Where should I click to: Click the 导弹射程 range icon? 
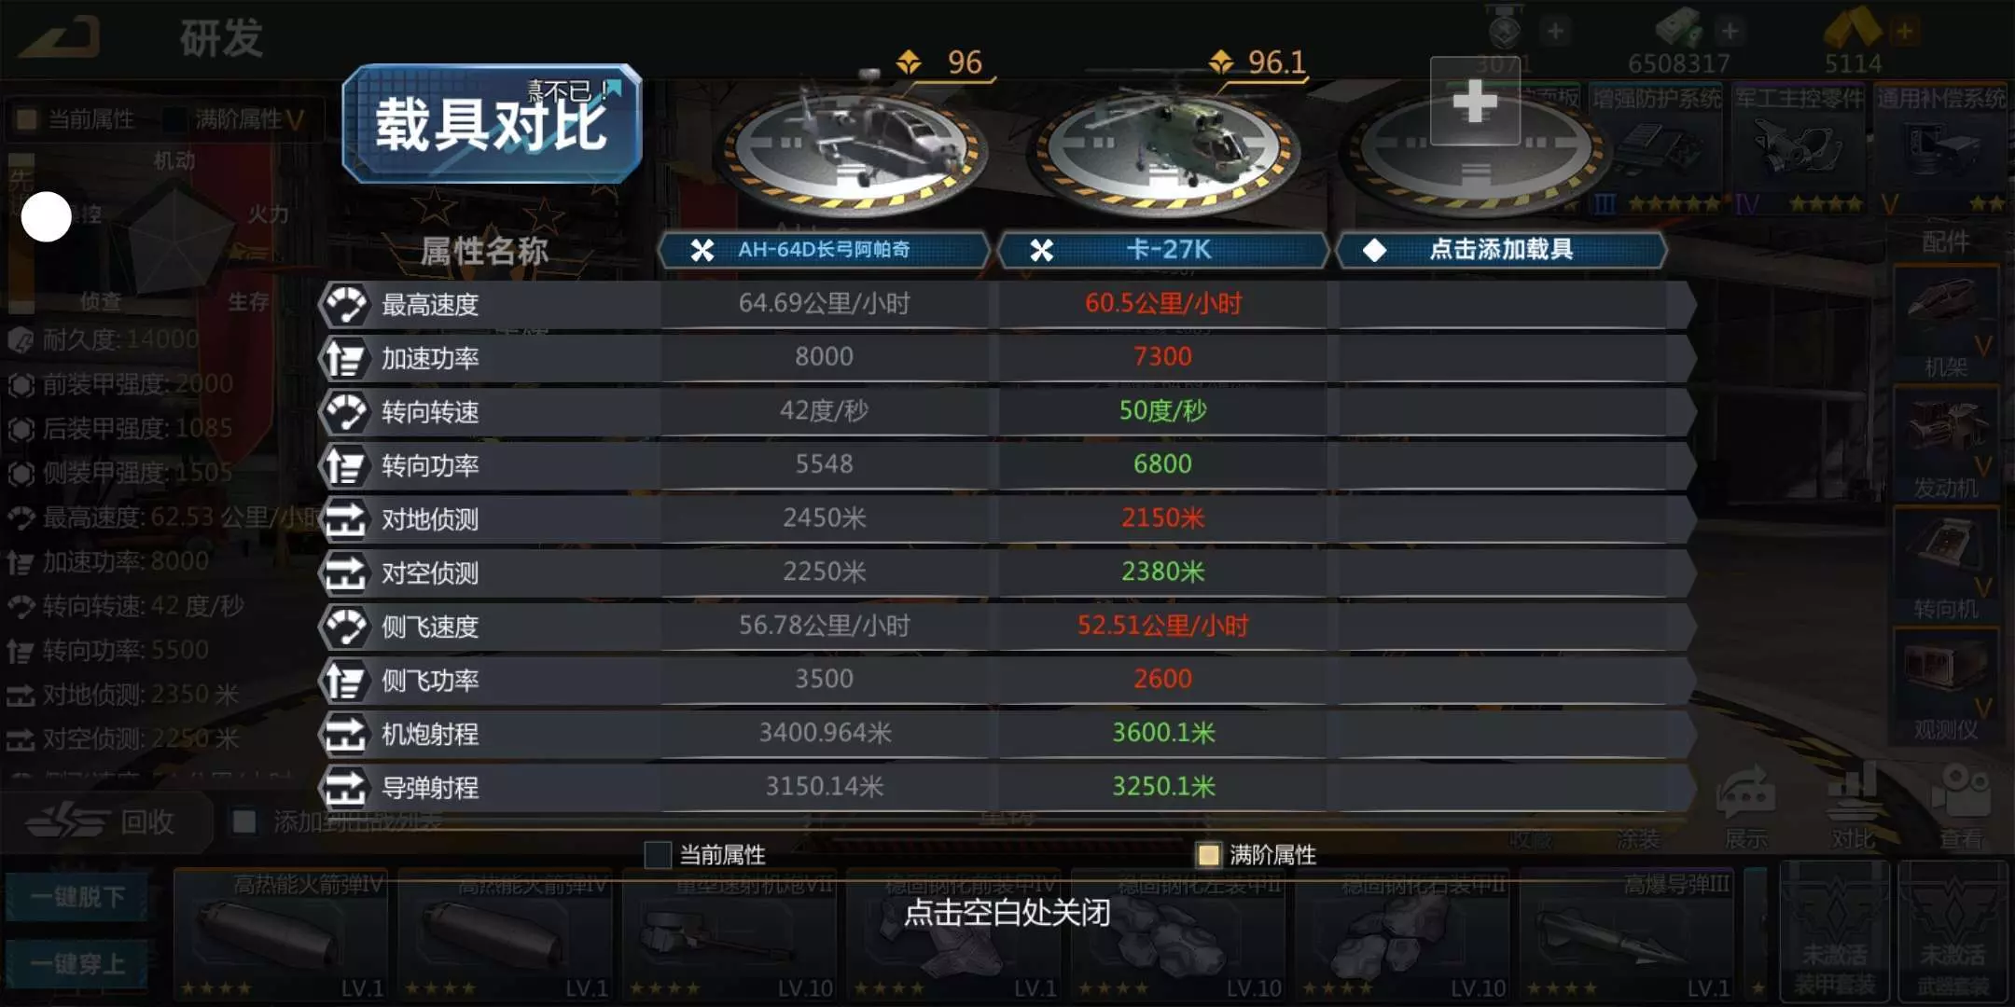point(345,788)
